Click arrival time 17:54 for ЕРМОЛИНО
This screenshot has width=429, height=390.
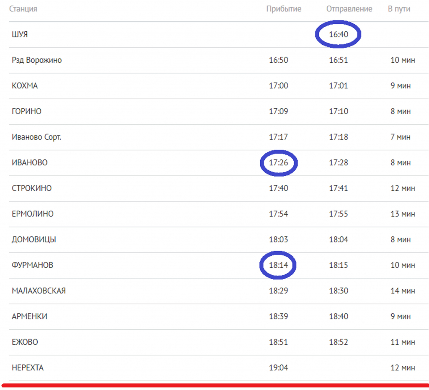click(x=279, y=214)
